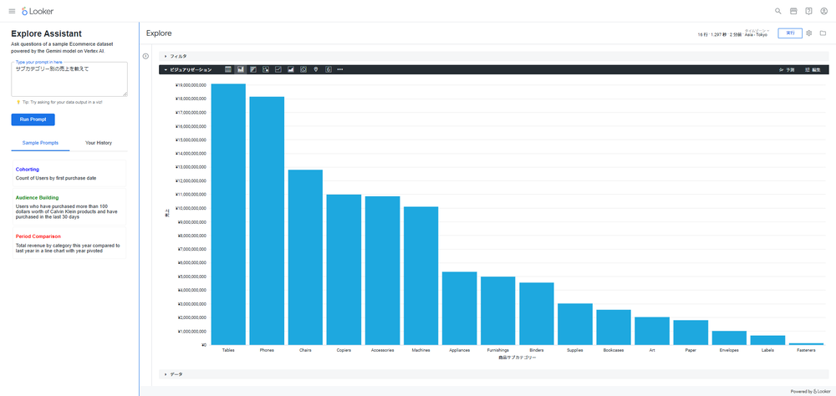The width and height of the screenshot is (836, 396).
Task: Click the 実行 run button
Action: [790, 33]
